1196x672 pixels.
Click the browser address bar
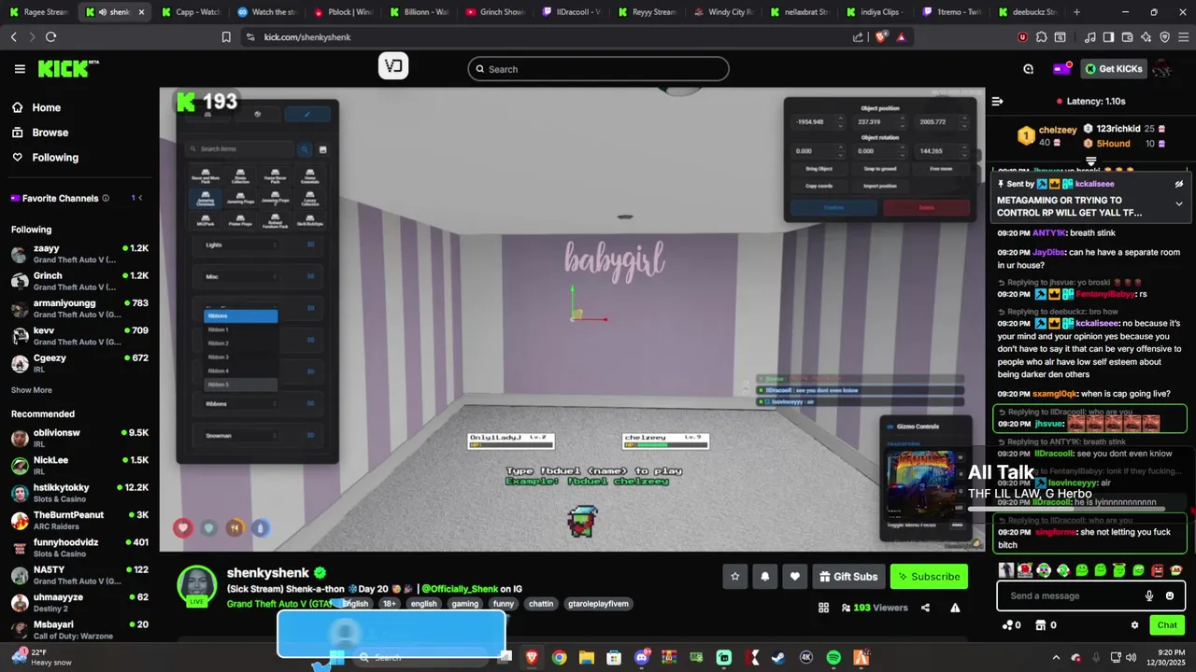[x=551, y=37]
